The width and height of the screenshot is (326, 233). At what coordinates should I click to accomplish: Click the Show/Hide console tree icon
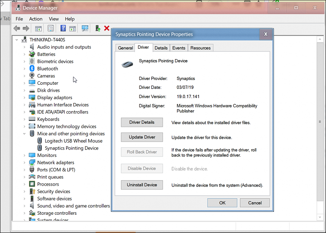pos(38,29)
